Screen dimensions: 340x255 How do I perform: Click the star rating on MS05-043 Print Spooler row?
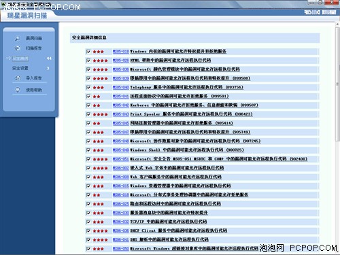coord(100,114)
